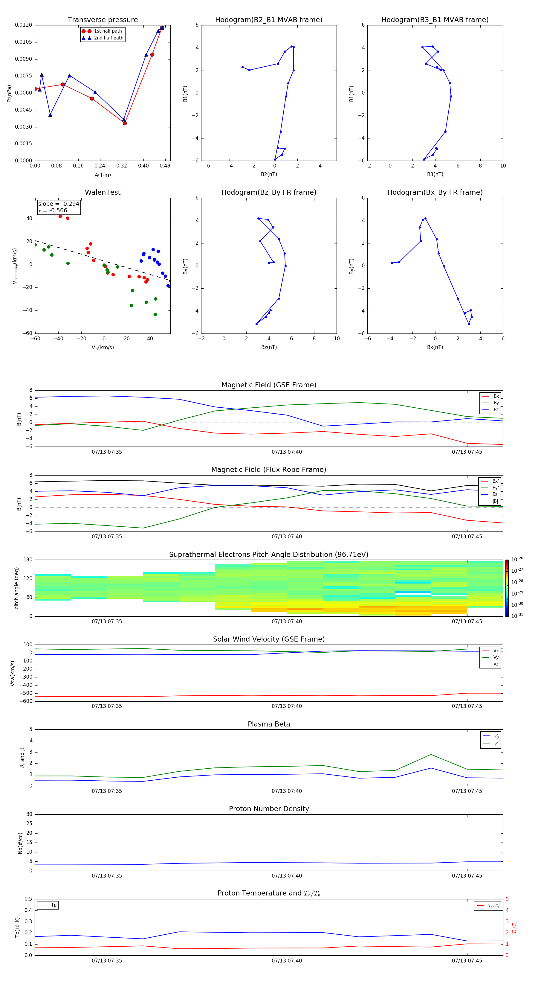The height and width of the screenshot is (987, 538).
Task: Select the Bz entry in GSE field legend
Action: 490,410
